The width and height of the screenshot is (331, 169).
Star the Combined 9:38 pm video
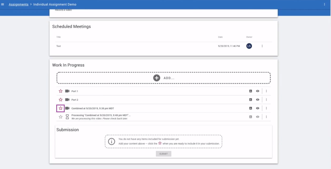point(61,108)
